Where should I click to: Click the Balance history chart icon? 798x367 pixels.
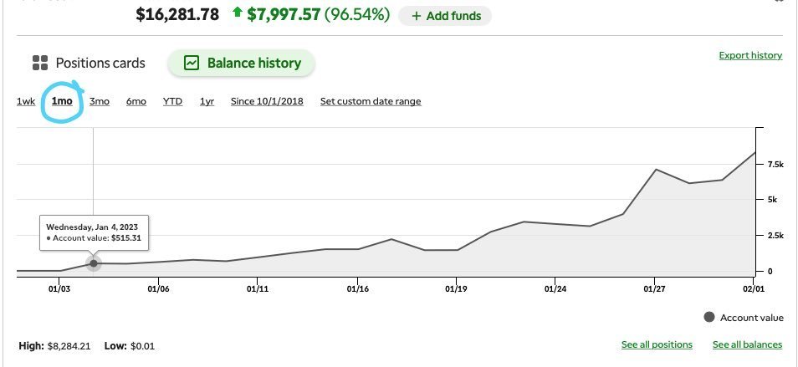(192, 63)
